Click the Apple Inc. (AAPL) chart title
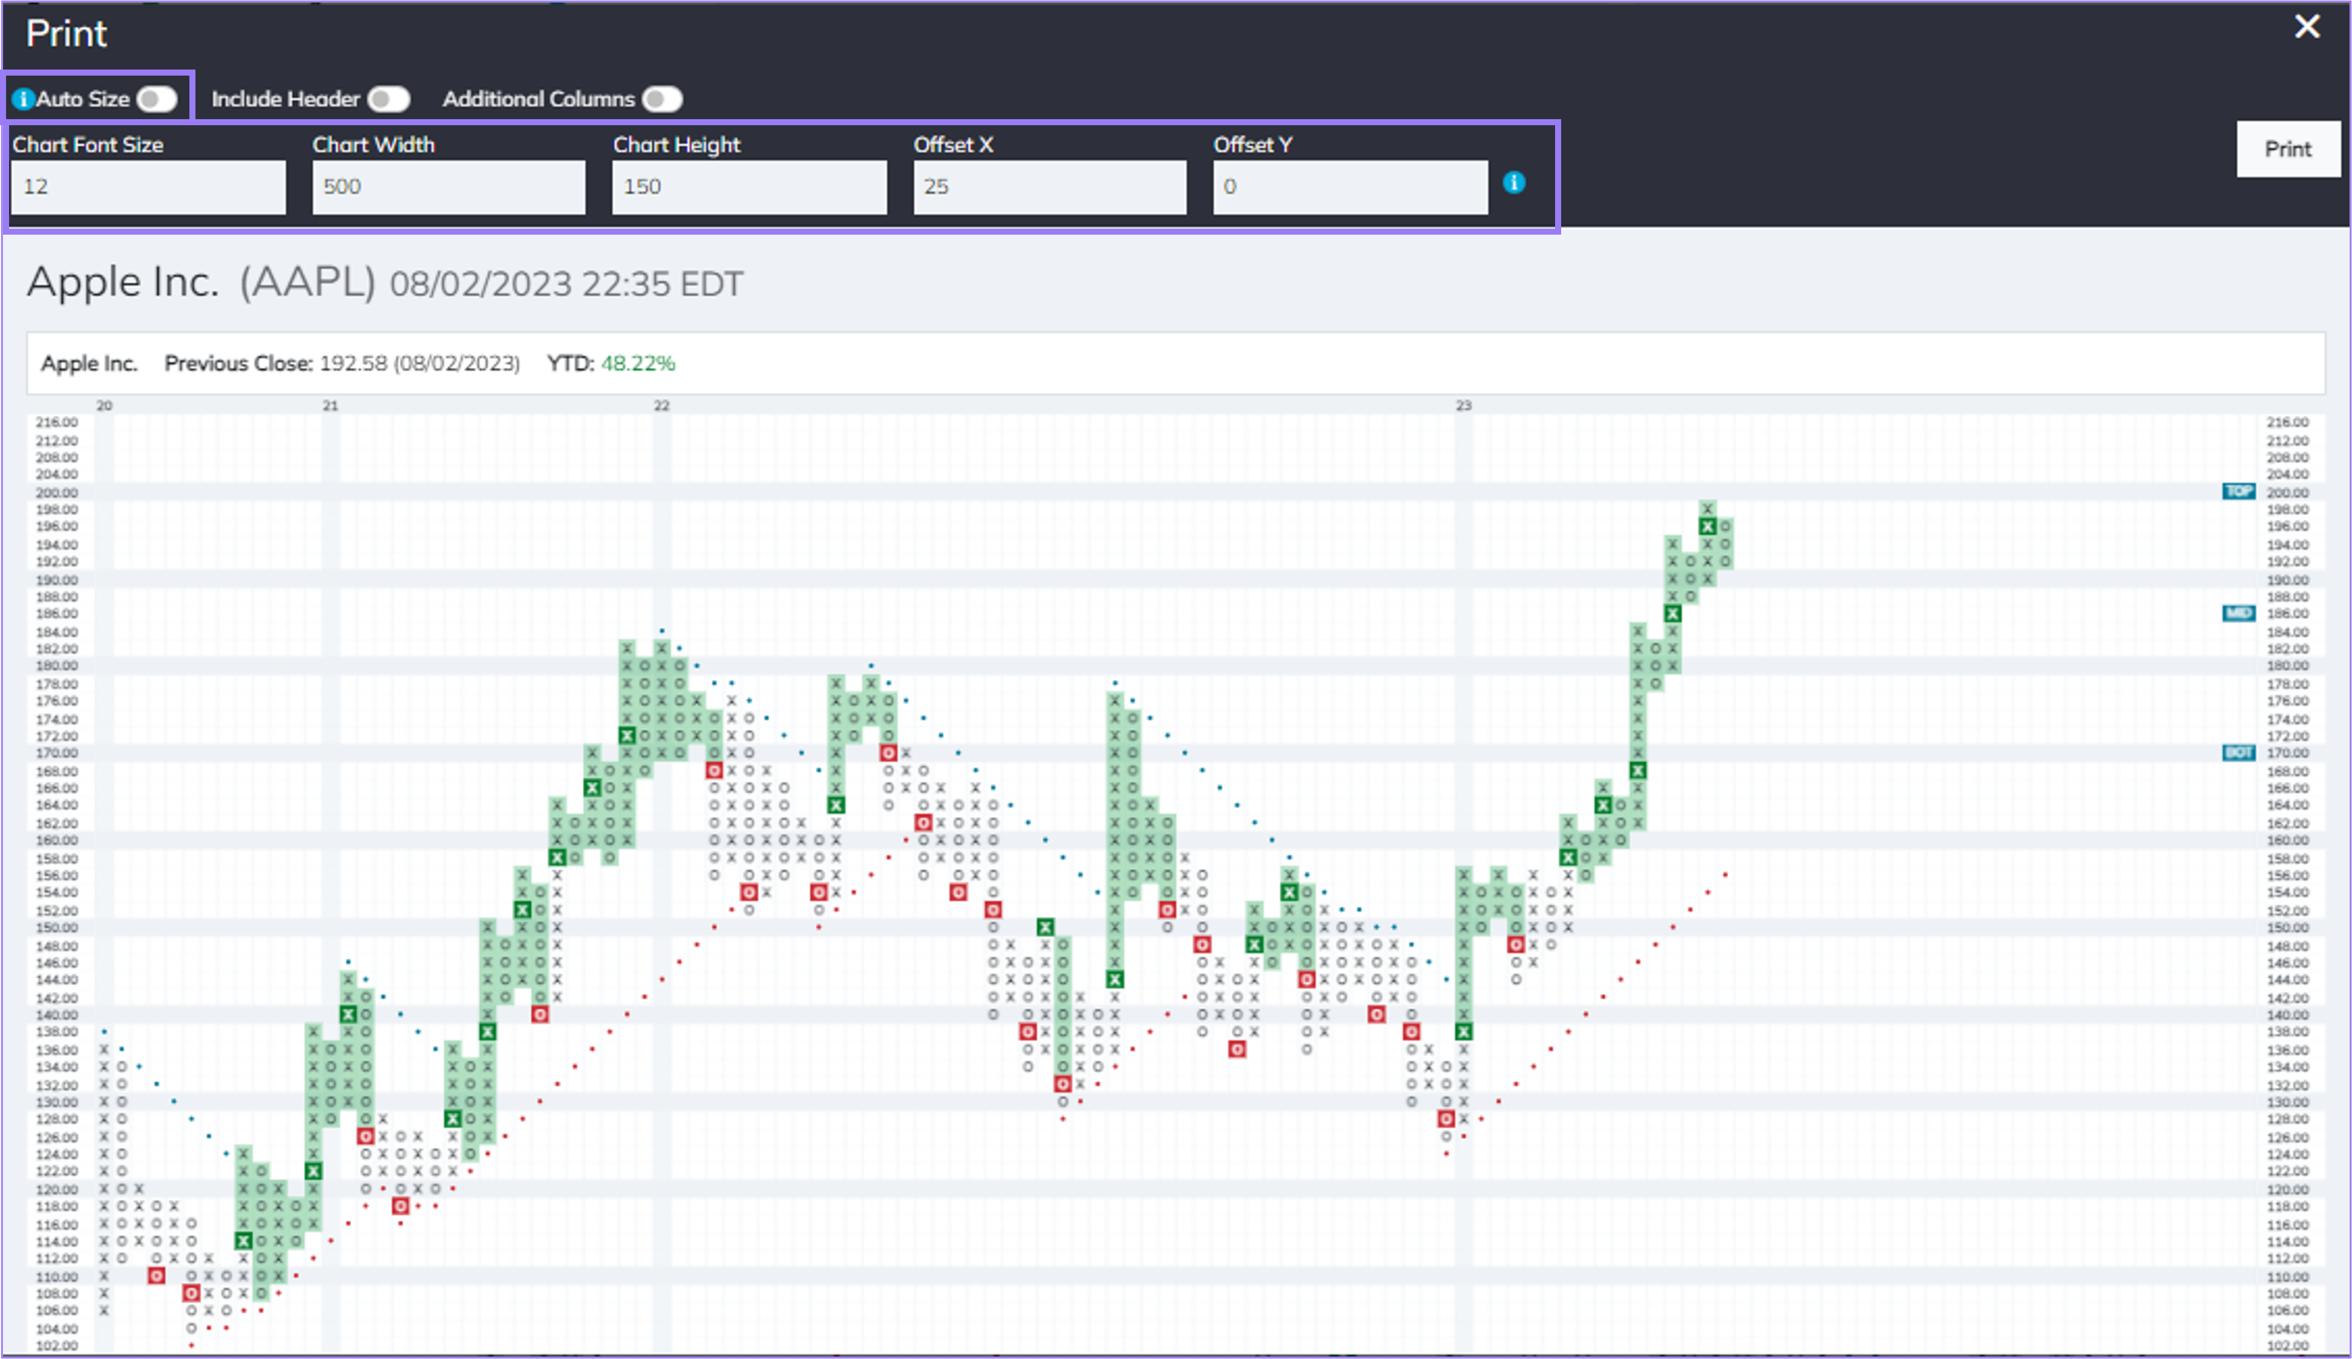 201,282
